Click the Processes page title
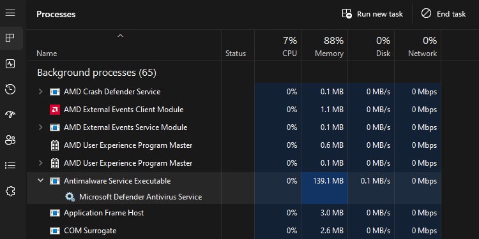This screenshot has height=239, width=479. [x=56, y=14]
